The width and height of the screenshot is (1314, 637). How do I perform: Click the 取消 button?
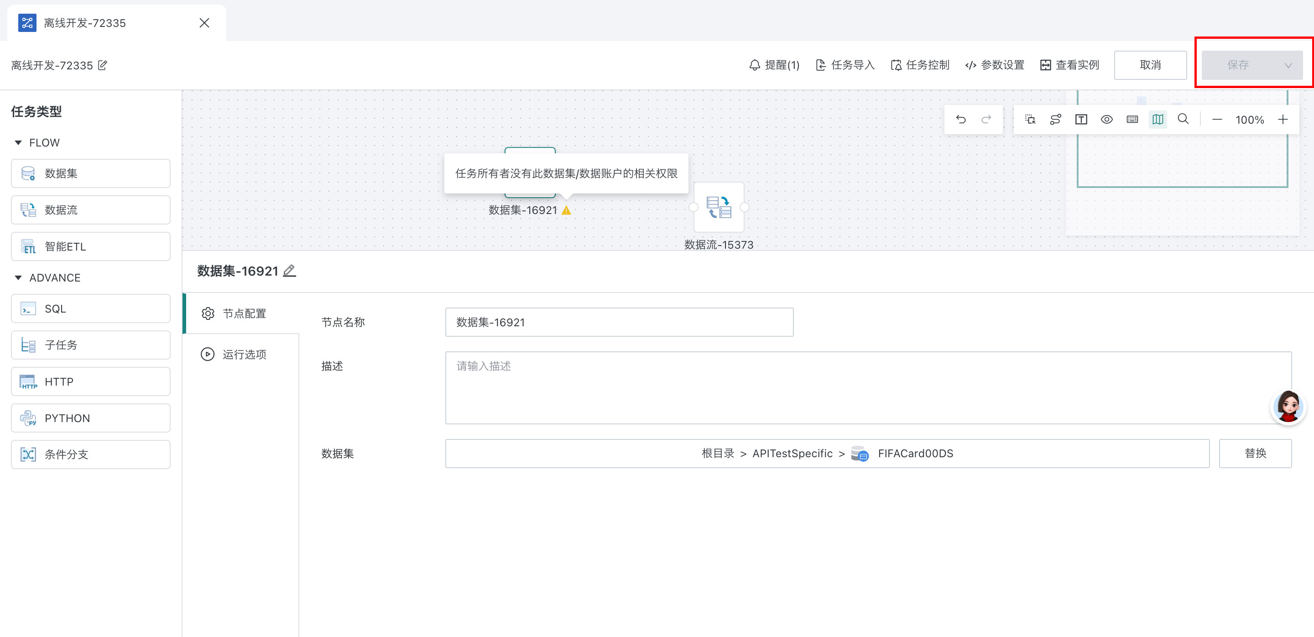tap(1150, 65)
